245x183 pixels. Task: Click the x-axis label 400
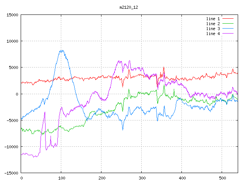[182, 178]
